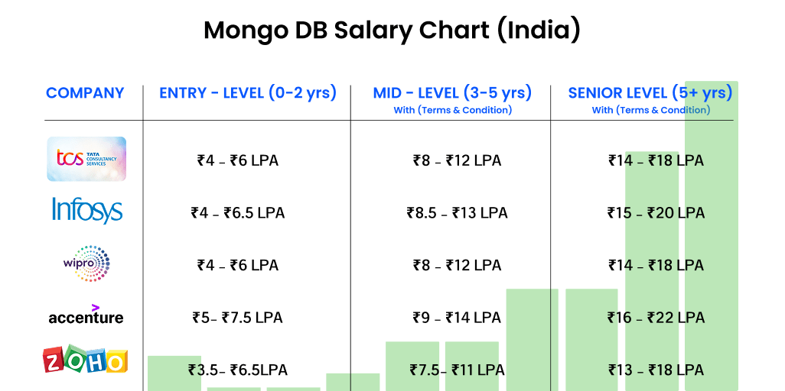
Task: Select Zoho senior-level ₹13 – ₹18 LPA
Action: pos(656,370)
